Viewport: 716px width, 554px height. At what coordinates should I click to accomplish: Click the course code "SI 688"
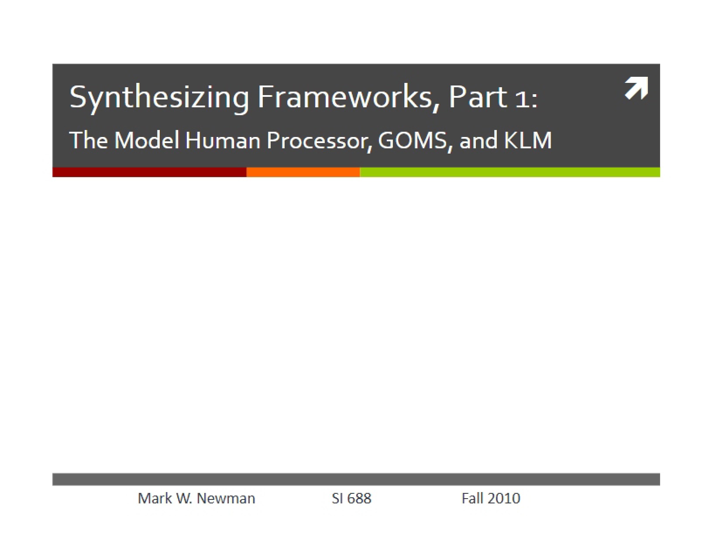(351, 498)
